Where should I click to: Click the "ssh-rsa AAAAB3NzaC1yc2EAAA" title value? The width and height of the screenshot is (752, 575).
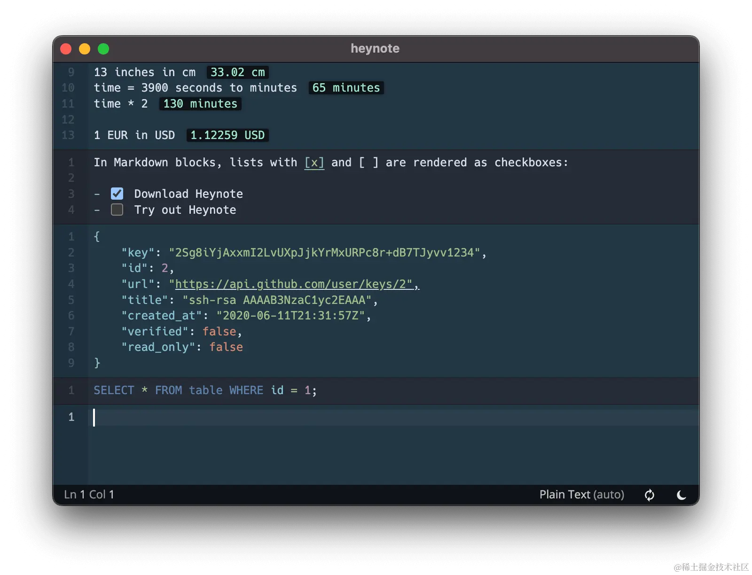click(x=277, y=300)
